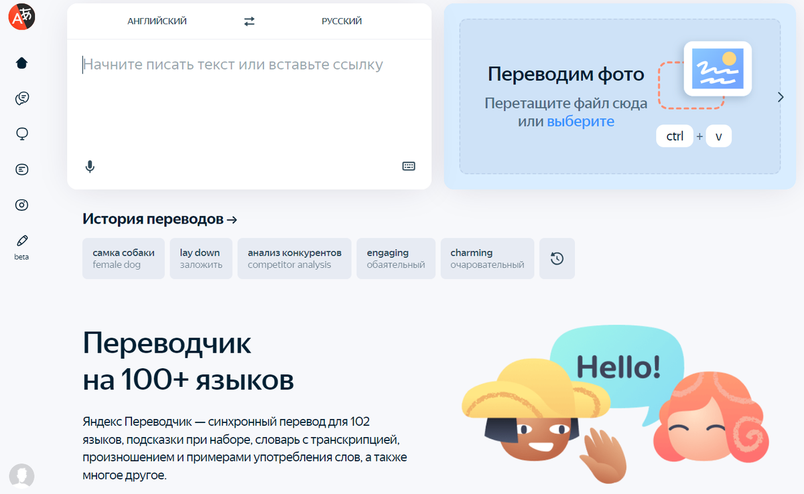Start voice input with microphone

click(x=90, y=167)
